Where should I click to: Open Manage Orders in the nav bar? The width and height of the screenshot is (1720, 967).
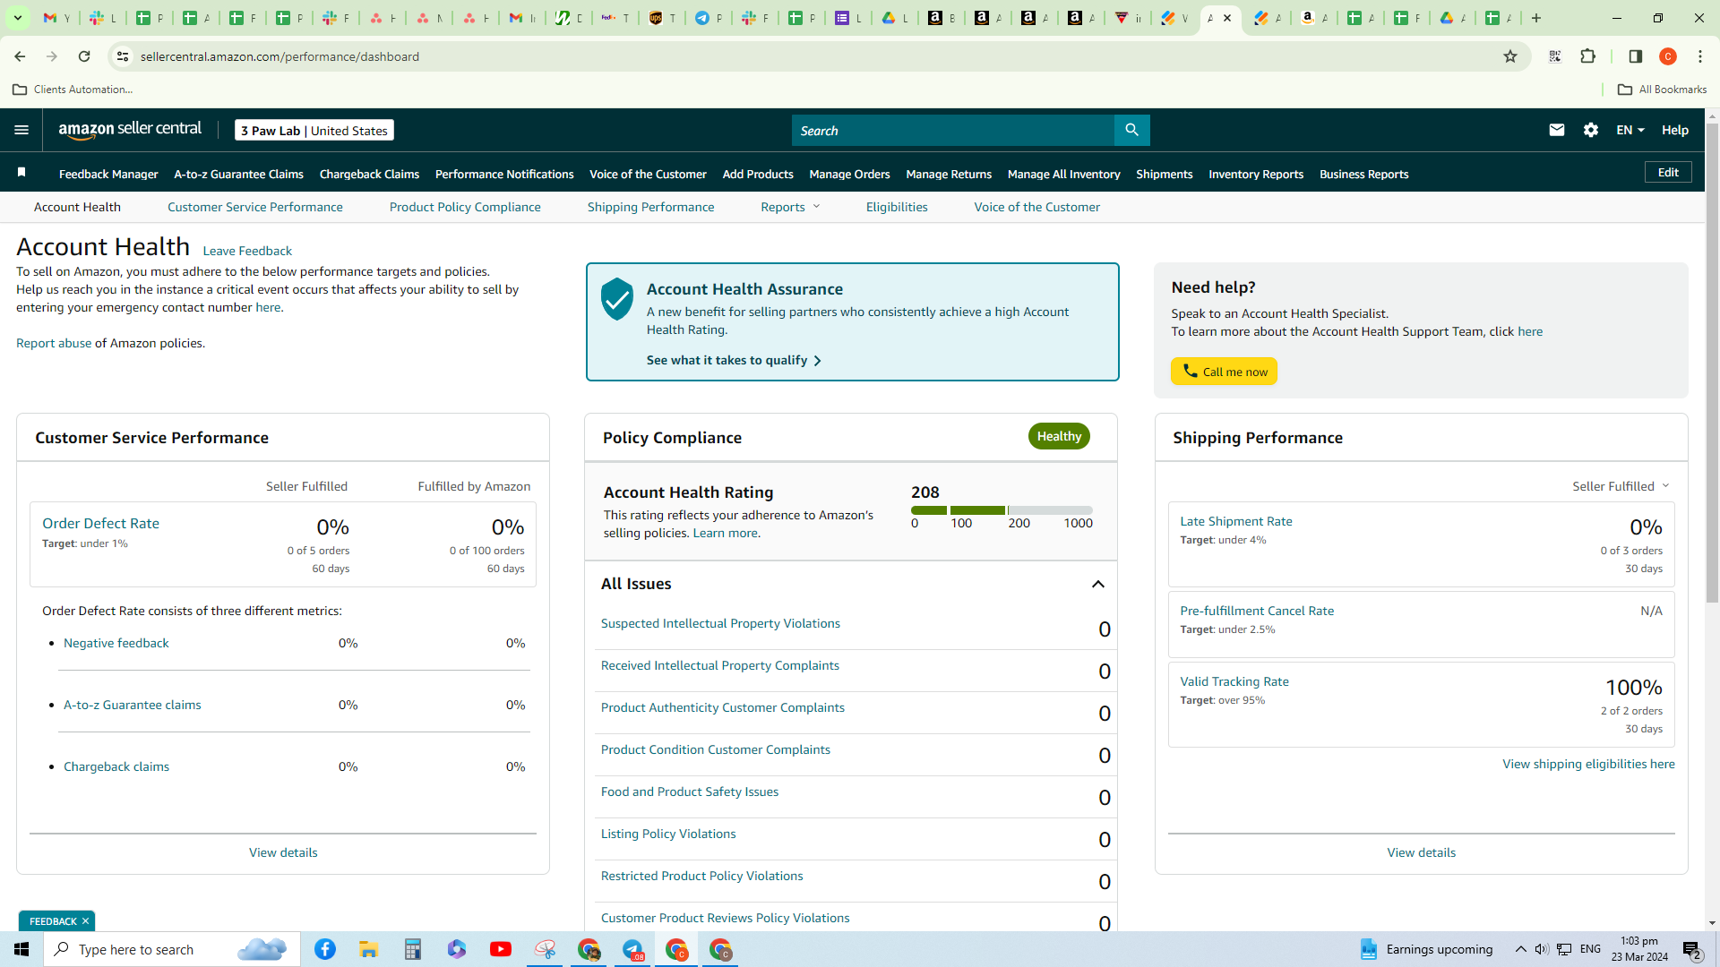[850, 174]
